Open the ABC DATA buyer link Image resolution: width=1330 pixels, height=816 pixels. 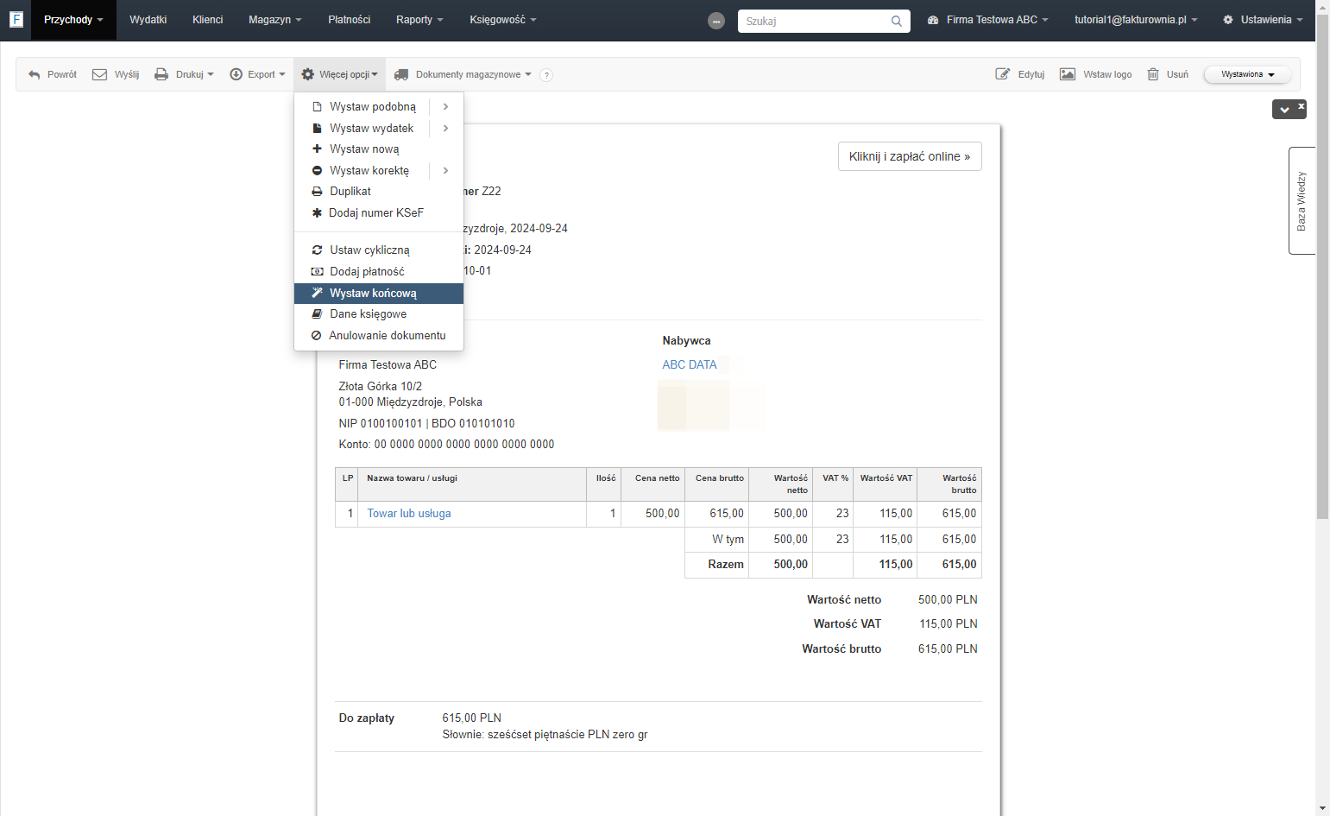[690, 364]
